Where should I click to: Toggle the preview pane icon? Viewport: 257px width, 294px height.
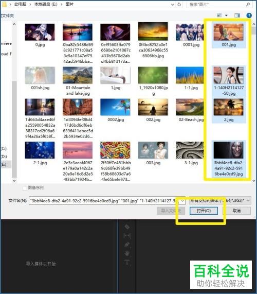click(237, 15)
